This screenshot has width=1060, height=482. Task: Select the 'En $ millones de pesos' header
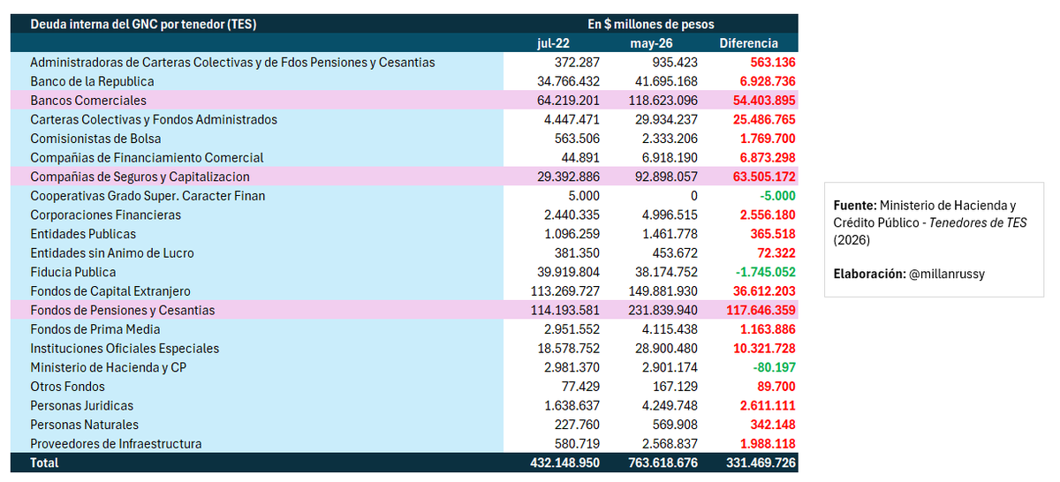(x=651, y=25)
